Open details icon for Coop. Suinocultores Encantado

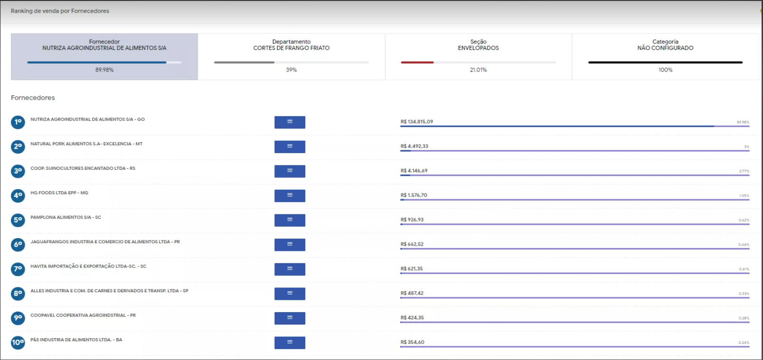pyautogui.click(x=290, y=171)
